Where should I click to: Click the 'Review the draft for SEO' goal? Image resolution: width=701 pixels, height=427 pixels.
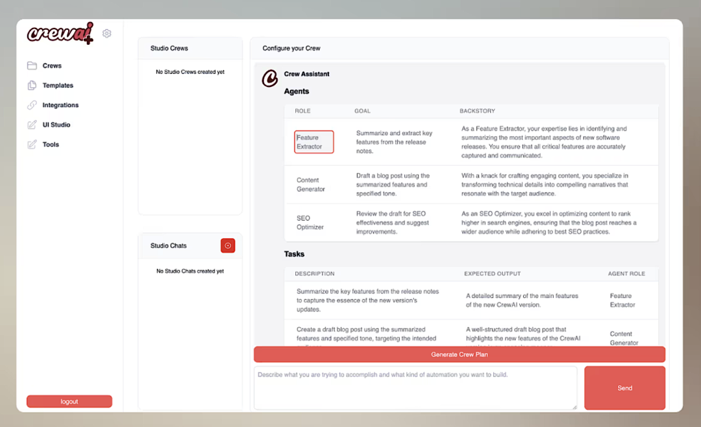(393, 223)
